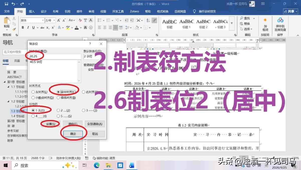Toggle show paragraph marks icon
This screenshot has width=301, height=170.
pyautogui.click(x=155, y=20)
